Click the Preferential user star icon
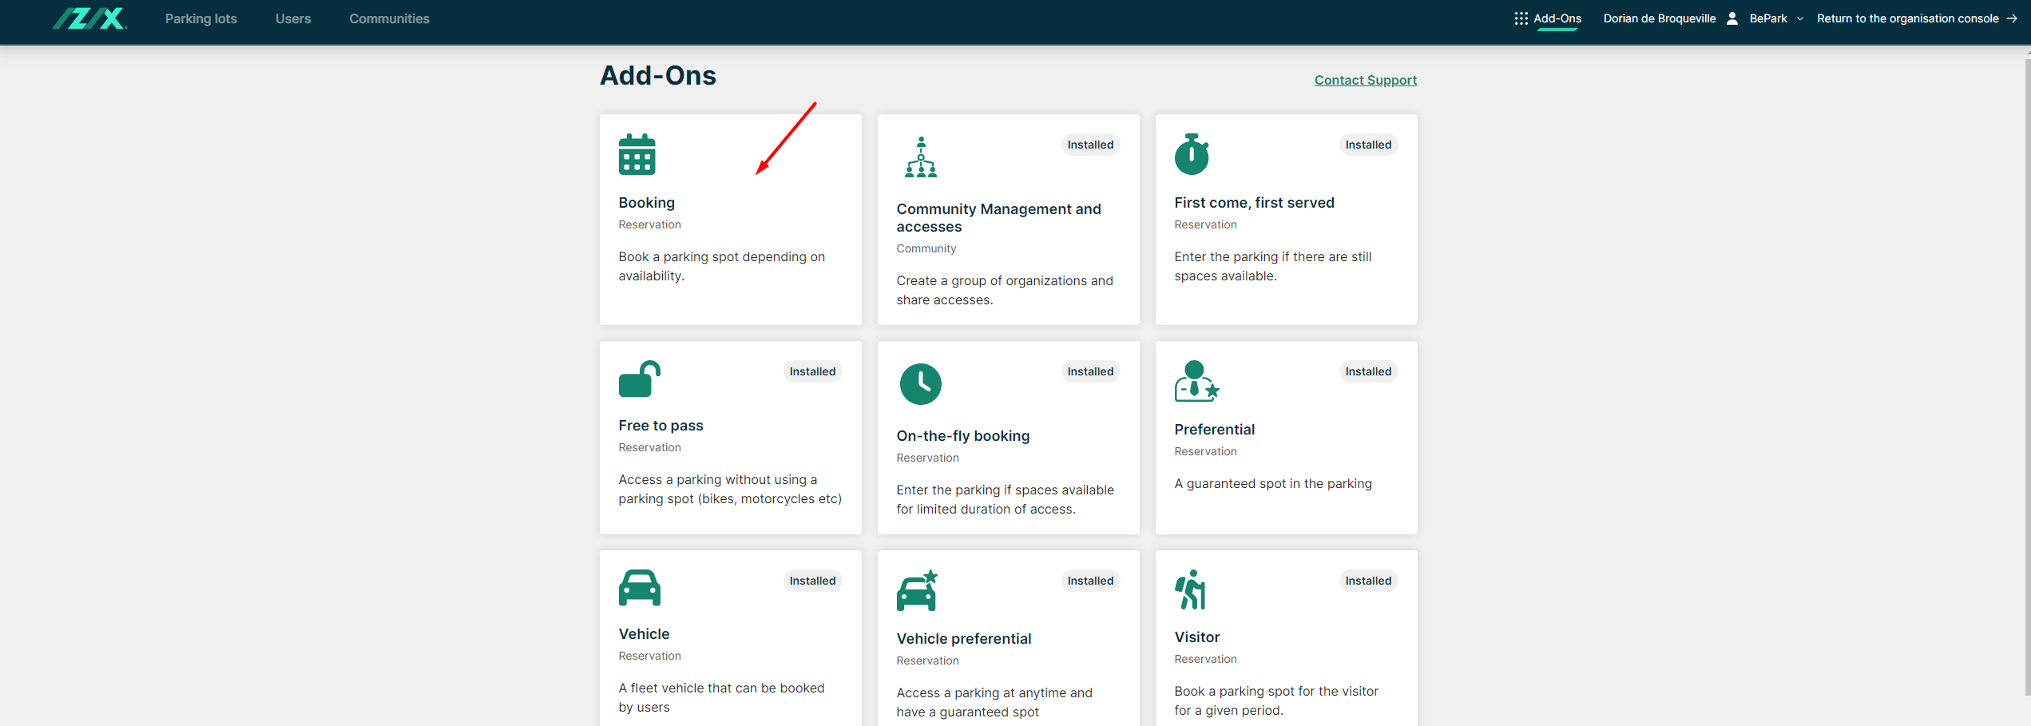 [1196, 381]
